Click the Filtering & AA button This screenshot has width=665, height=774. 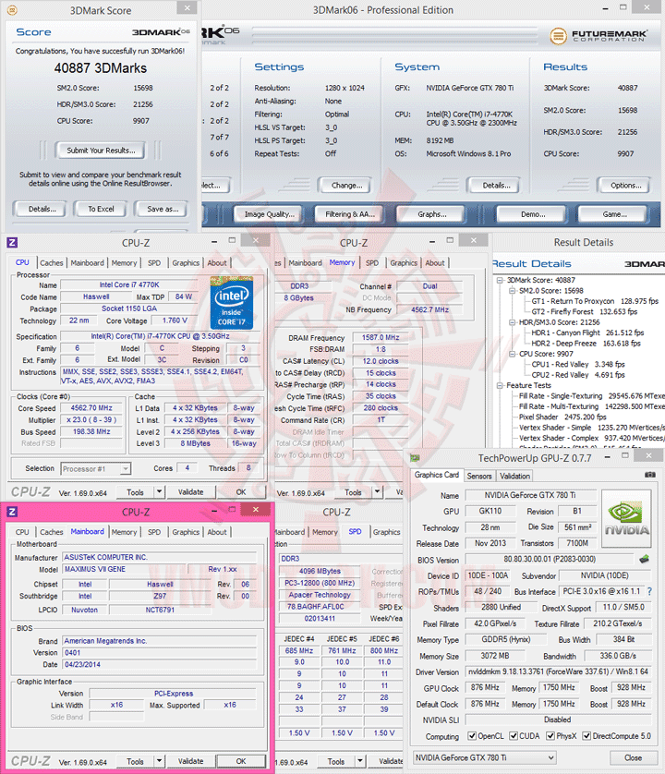[349, 213]
